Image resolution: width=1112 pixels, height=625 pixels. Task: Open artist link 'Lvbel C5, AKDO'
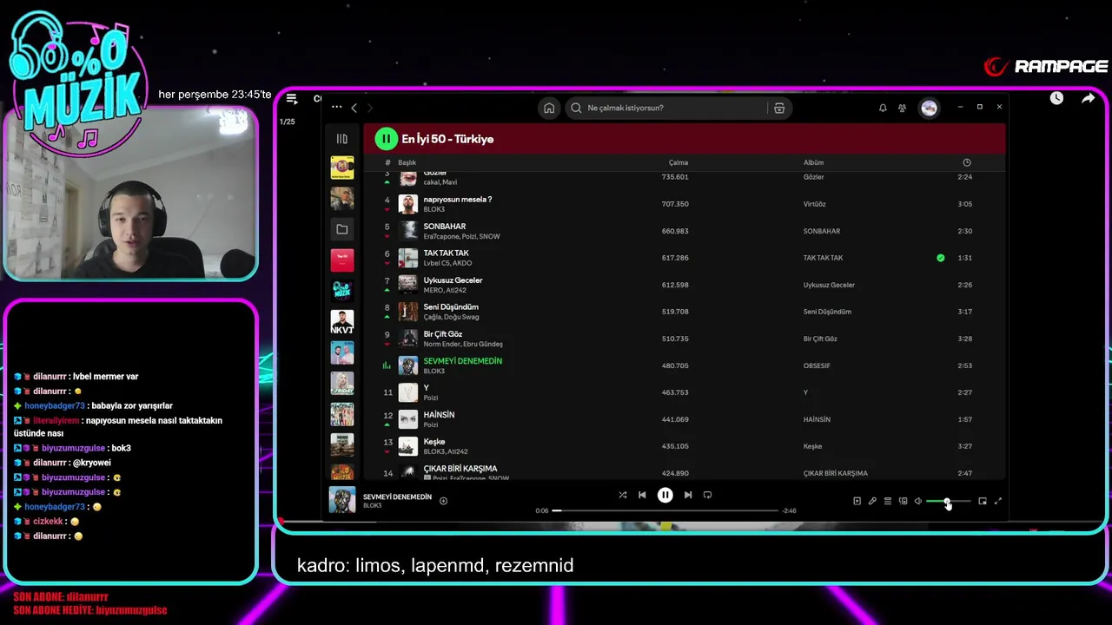[x=447, y=263]
